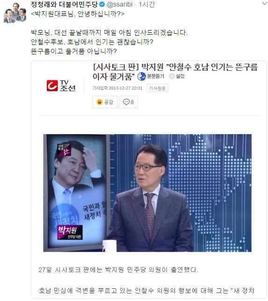This screenshot has width=268, height=301.
Task: Open the @ssaribi handle link
Action: 120,4
